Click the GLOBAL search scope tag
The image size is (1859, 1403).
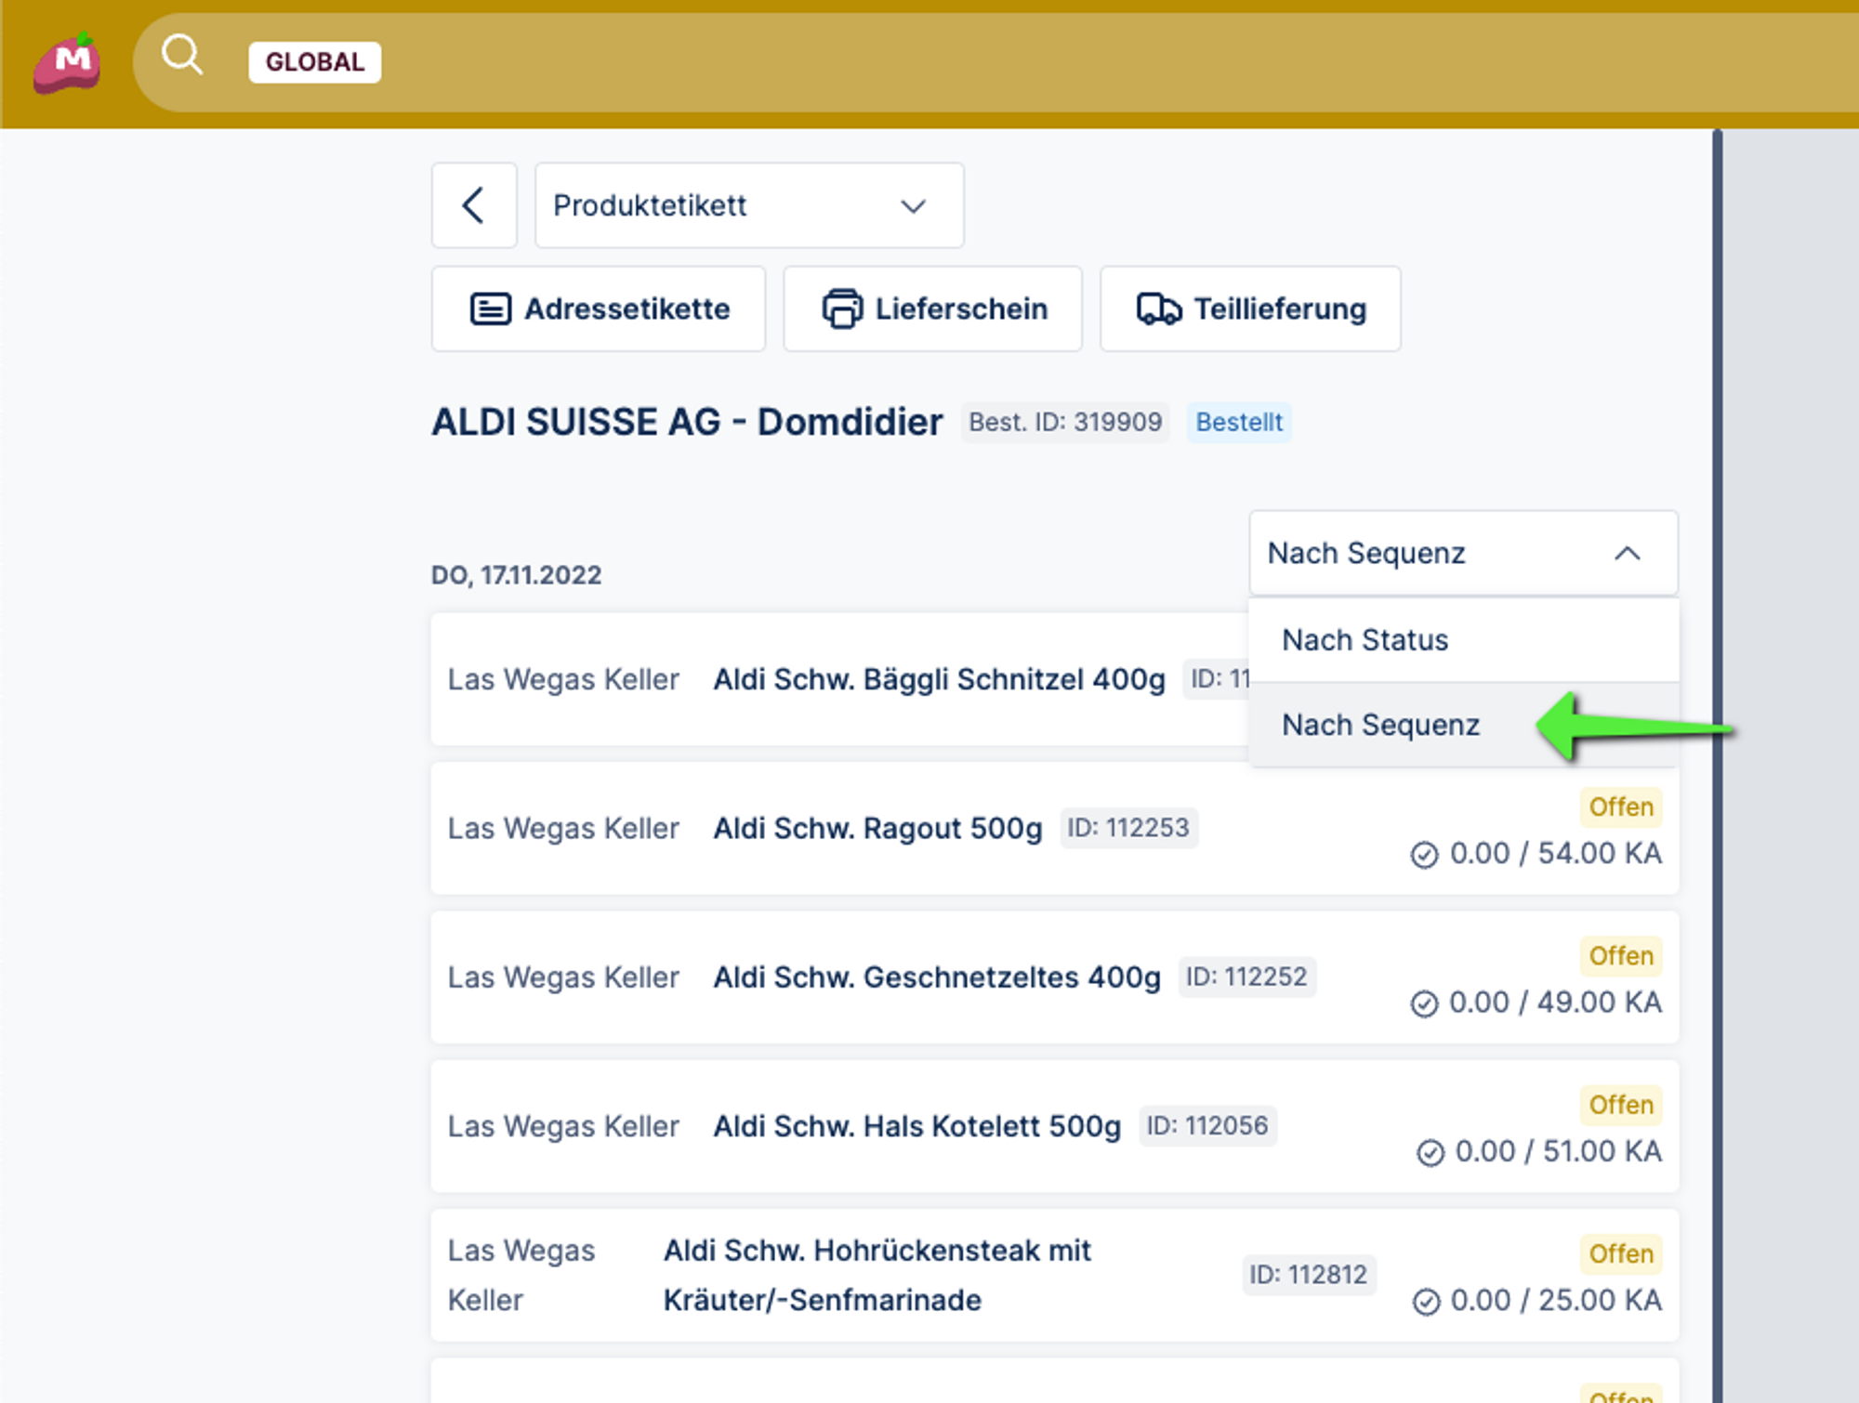click(314, 62)
